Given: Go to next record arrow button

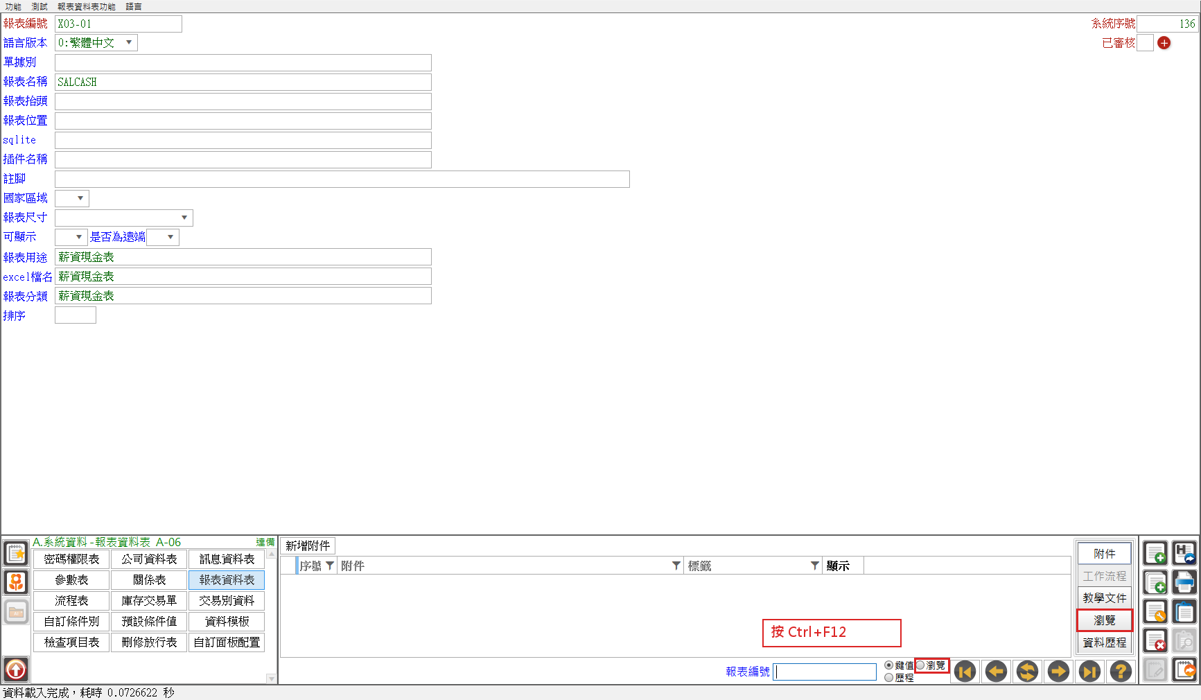Looking at the screenshot, I should click(x=1058, y=672).
